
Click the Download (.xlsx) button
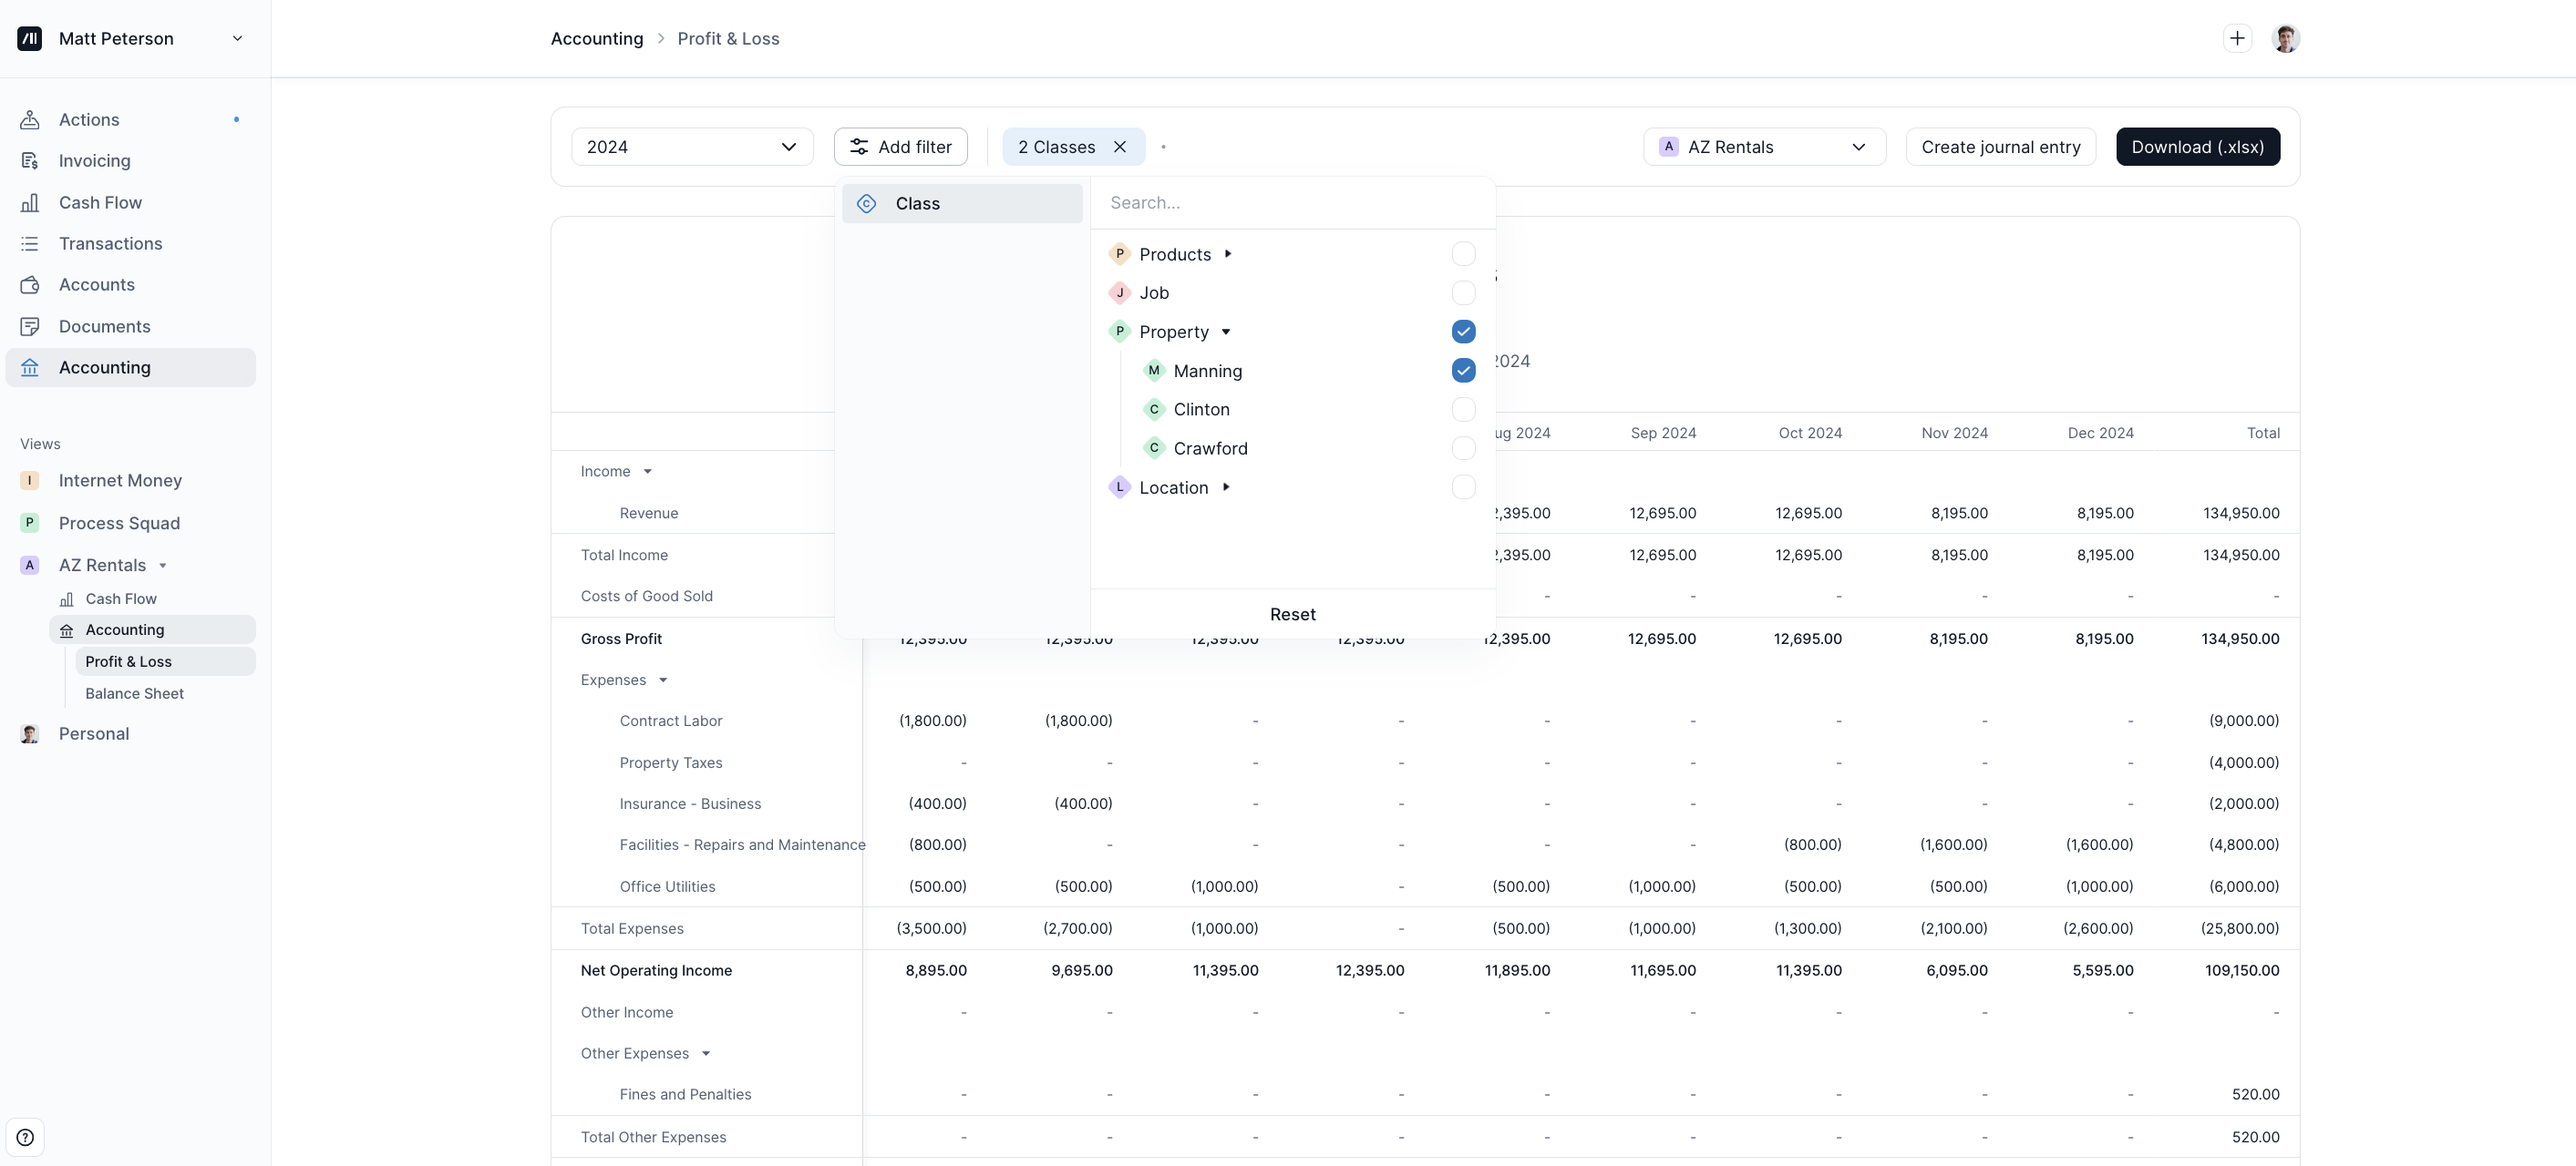tap(2197, 147)
